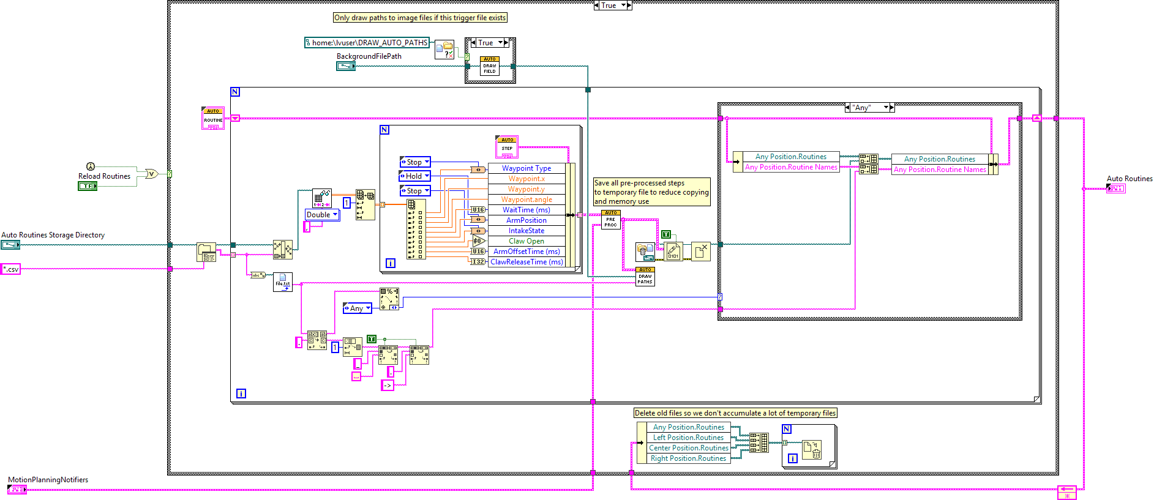Open the Double type enum dropdown
The width and height of the screenshot is (1154, 500).
[335, 215]
